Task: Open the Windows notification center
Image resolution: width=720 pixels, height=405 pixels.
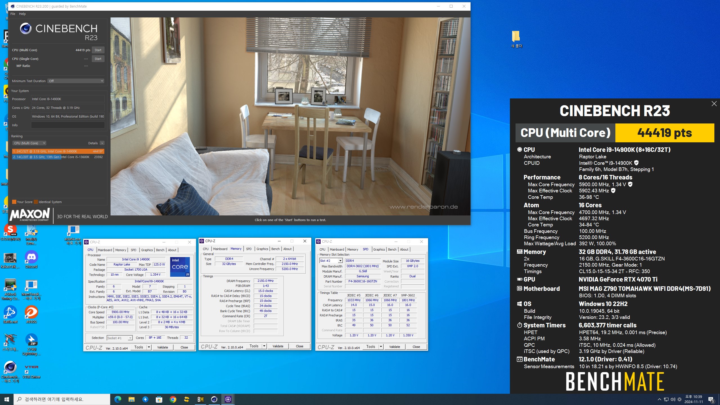Action: pos(711,399)
